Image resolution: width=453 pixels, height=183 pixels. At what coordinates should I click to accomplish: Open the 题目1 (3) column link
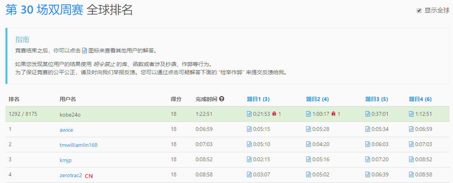coord(258,99)
